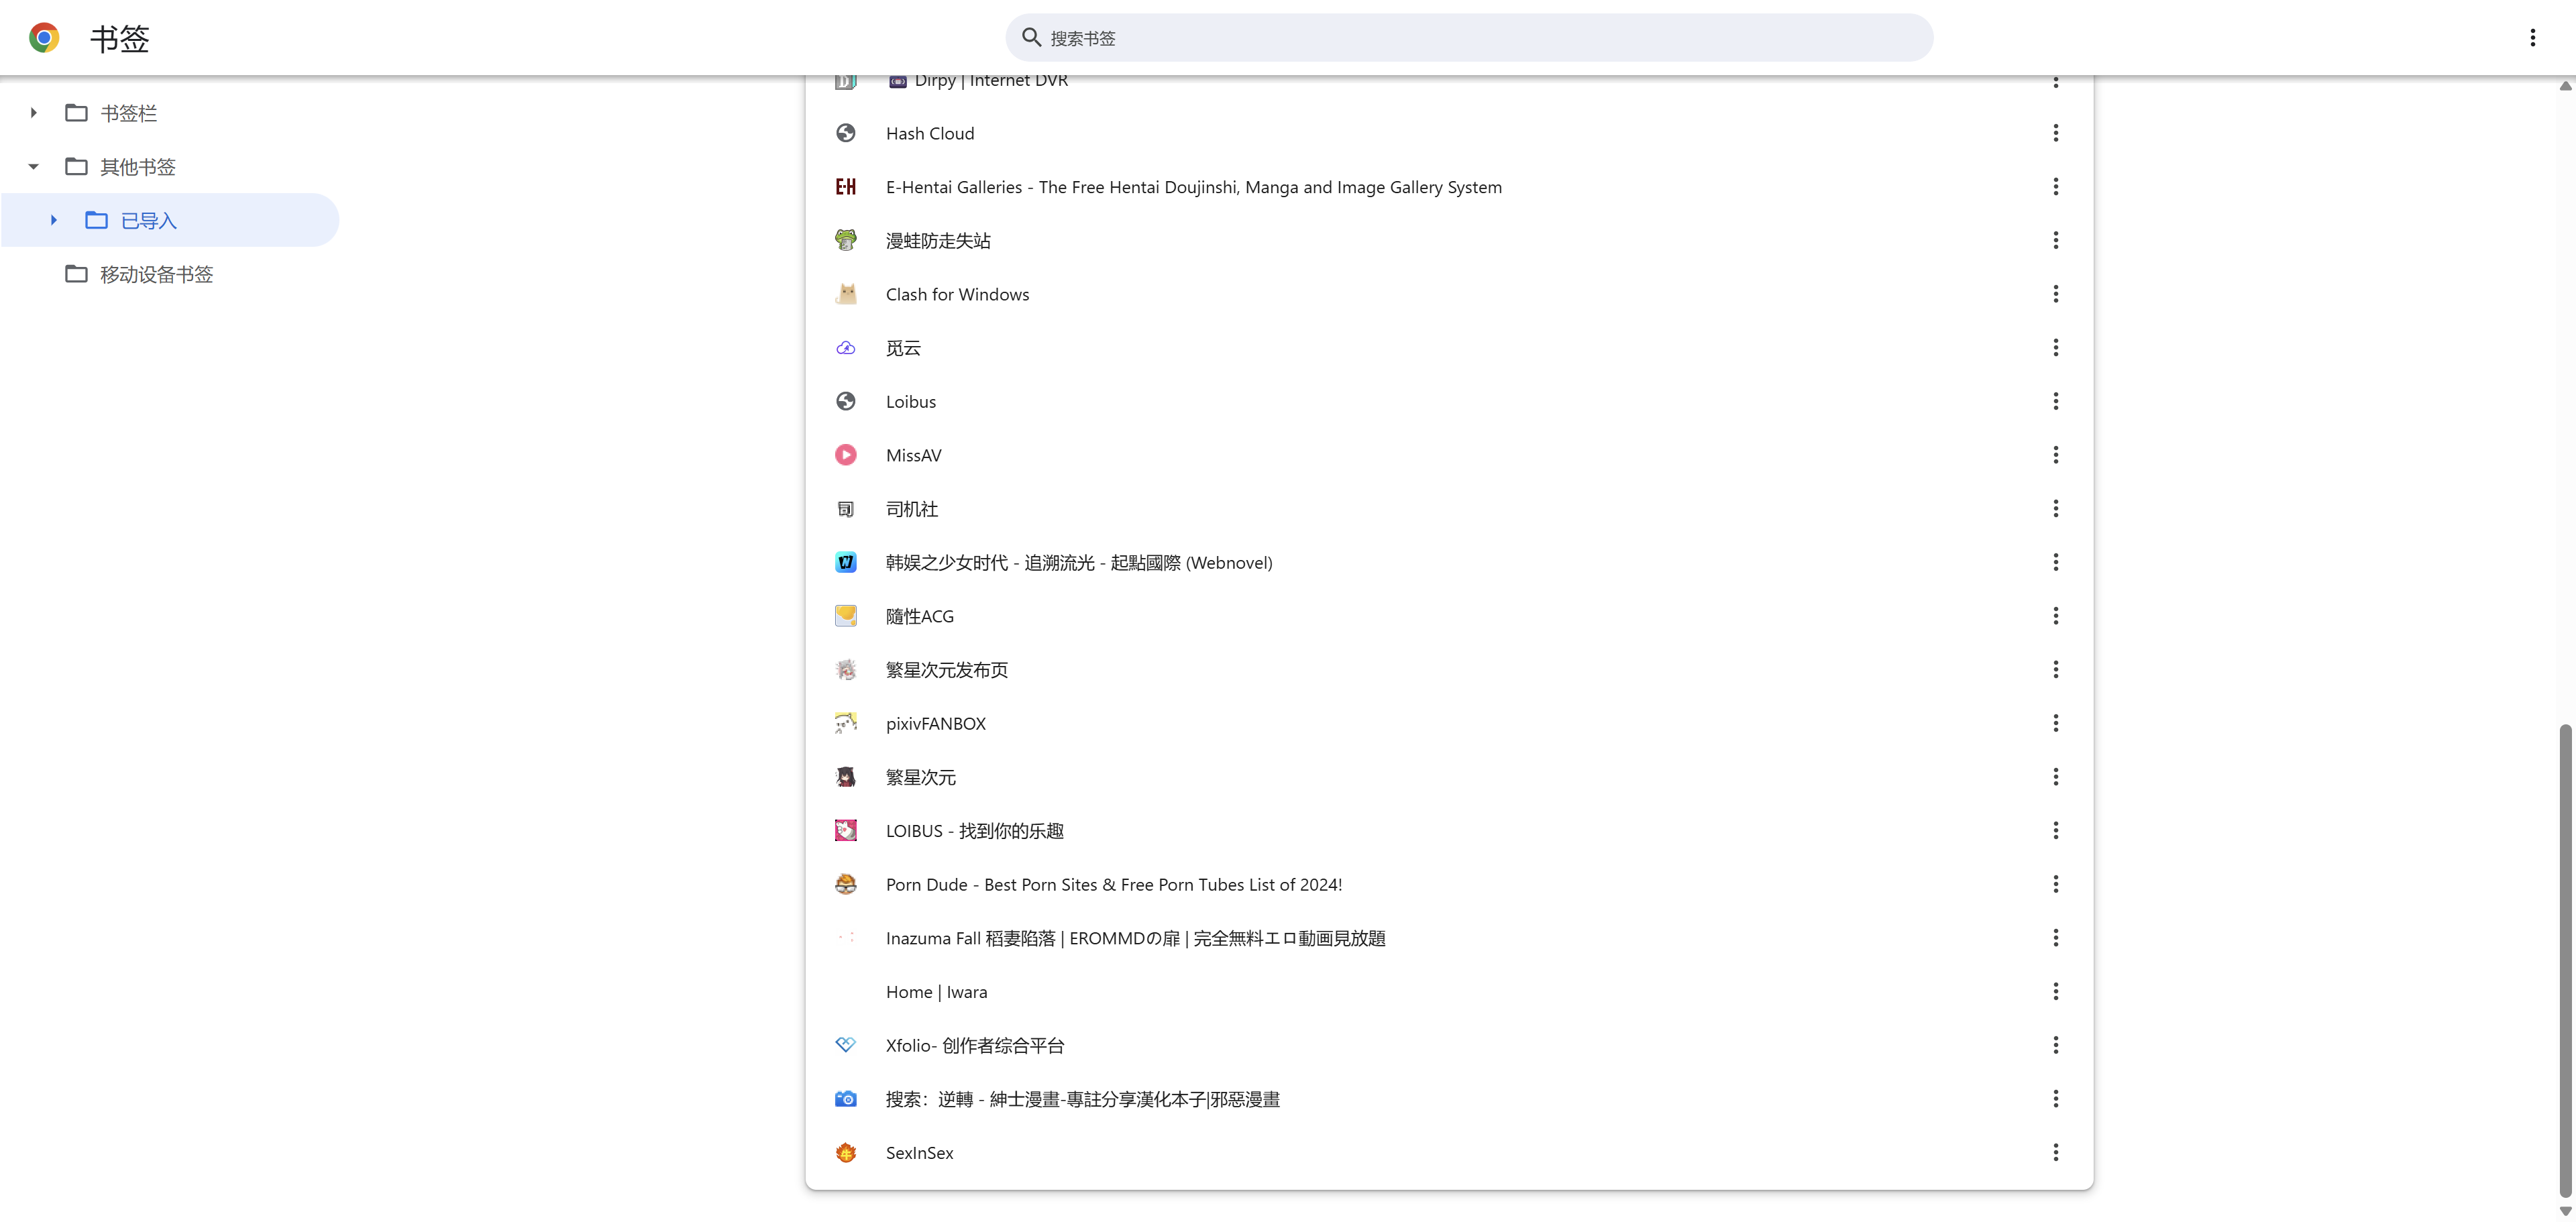Click the 漫蛙防走失站 frog favicon
This screenshot has height=1222, width=2576.
click(x=845, y=240)
